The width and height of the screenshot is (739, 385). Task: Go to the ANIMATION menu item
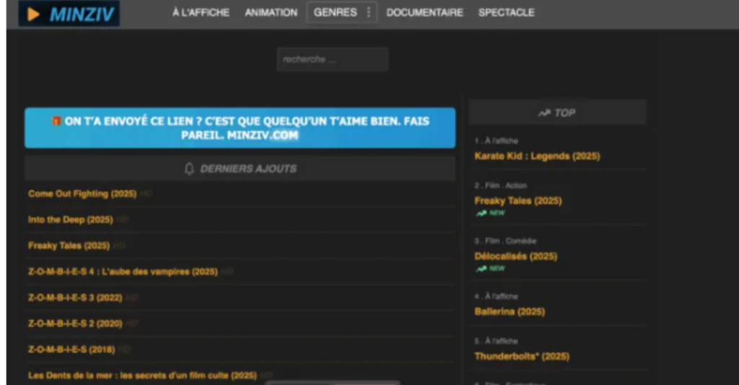271,12
